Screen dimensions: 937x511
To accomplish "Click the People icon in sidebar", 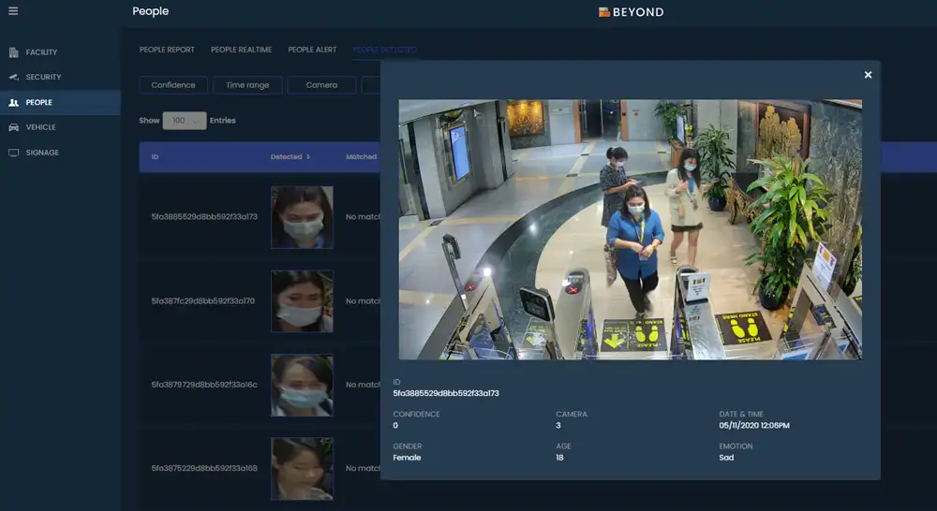I will tap(14, 102).
